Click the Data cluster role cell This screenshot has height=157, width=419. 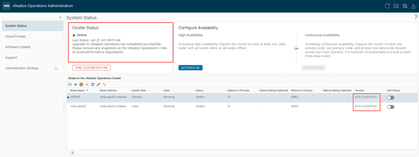coord(135,106)
